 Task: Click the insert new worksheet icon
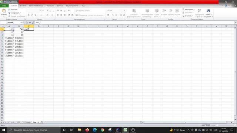coord(42,122)
